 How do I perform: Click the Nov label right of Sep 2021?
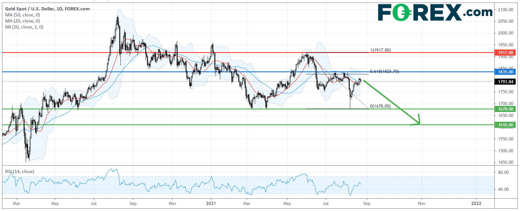coord(421,204)
